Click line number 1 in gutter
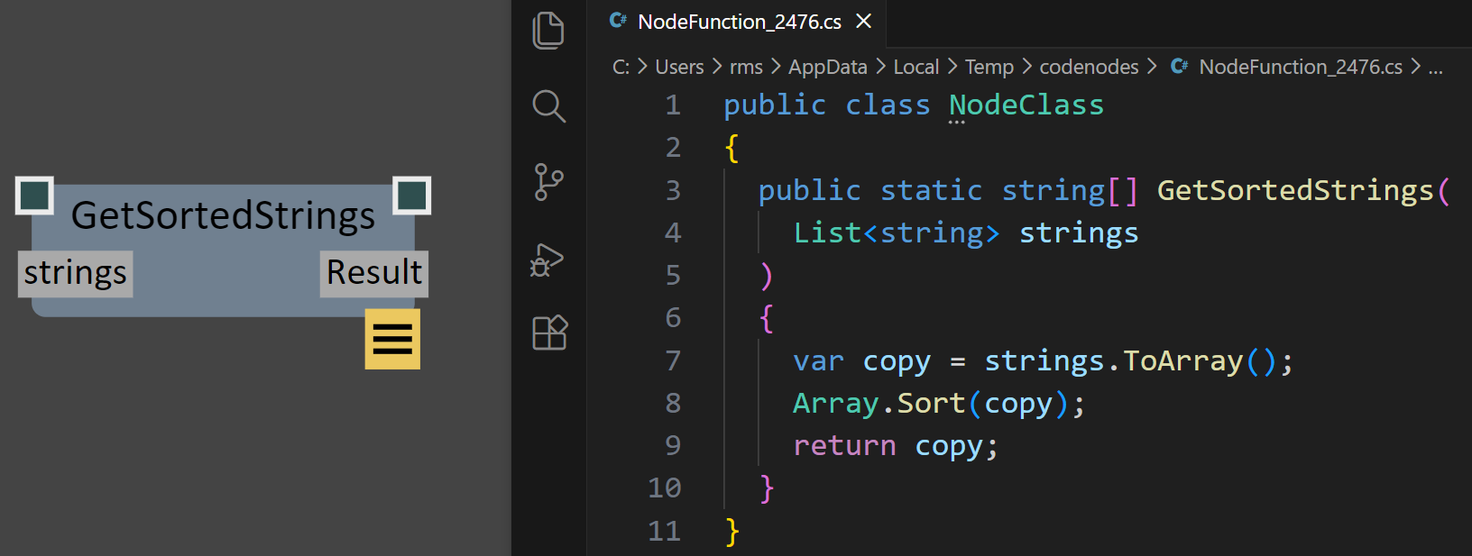This screenshot has height=556, width=1472. [673, 105]
